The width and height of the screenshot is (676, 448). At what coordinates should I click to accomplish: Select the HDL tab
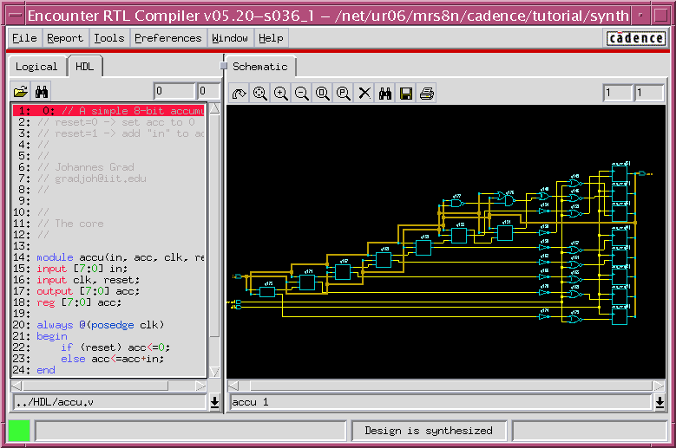84,66
